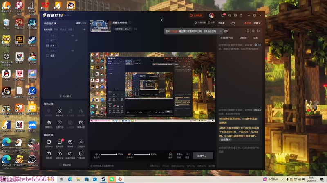Click the headset customer service icon
The height and width of the screenshot is (183, 327).
pos(229,15)
